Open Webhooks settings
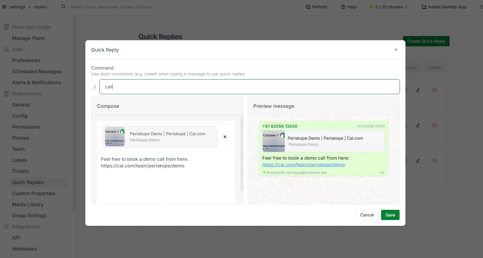Image resolution: width=483 pixels, height=258 pixels. (x=24, y=249)
